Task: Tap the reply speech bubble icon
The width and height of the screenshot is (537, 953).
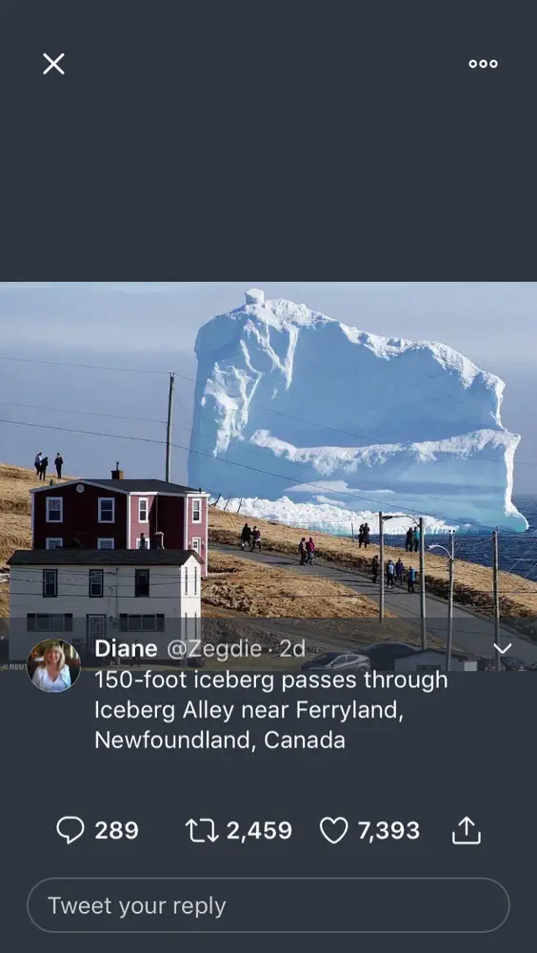Action: click(x=70, y=830)
